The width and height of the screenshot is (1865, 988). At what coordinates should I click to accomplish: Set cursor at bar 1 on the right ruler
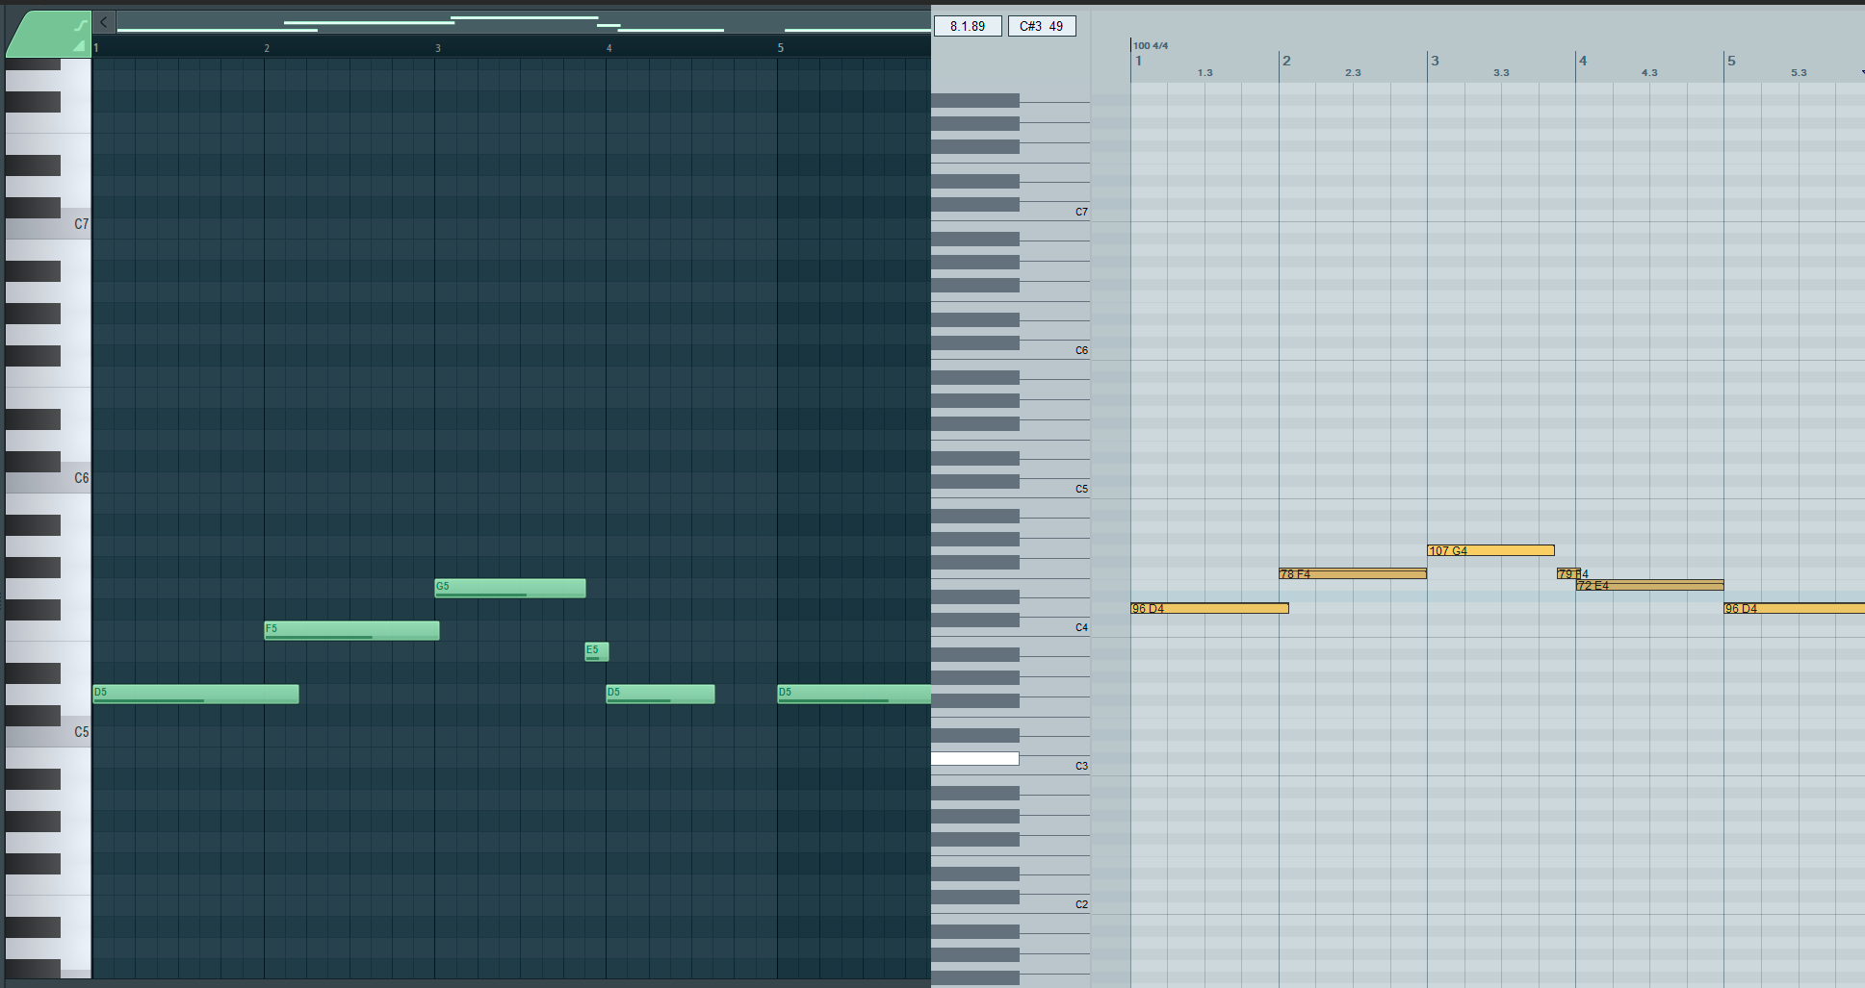coord(1138,62)
